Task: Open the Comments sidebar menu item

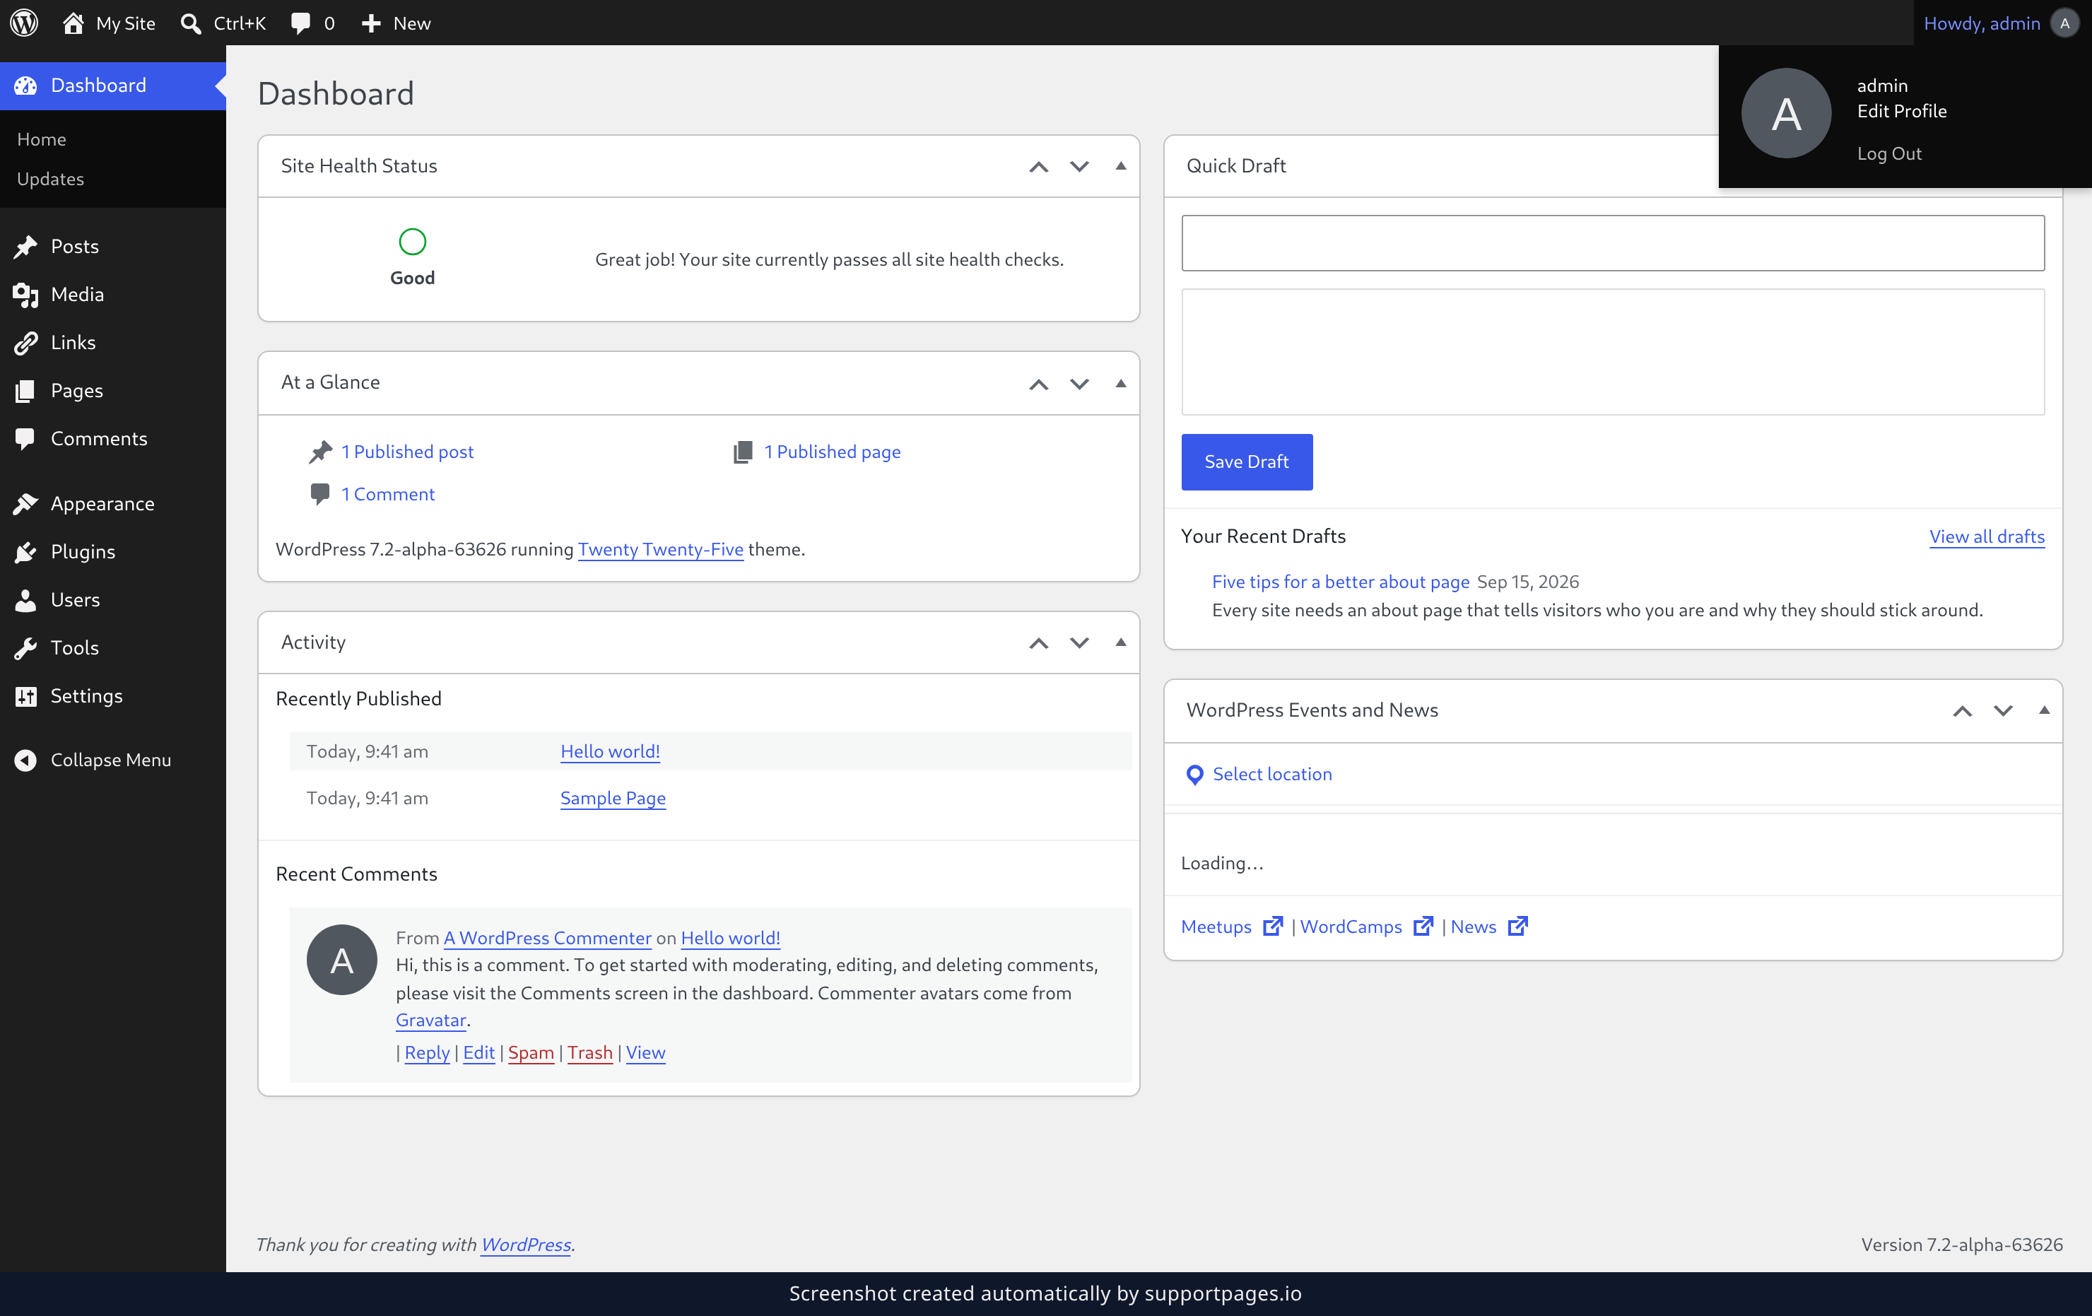Action: (113, 439)
